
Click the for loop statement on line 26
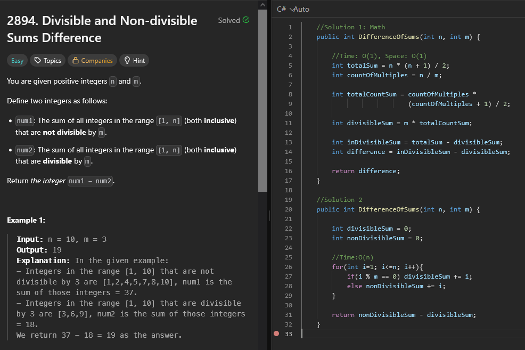tap(378, 267)
